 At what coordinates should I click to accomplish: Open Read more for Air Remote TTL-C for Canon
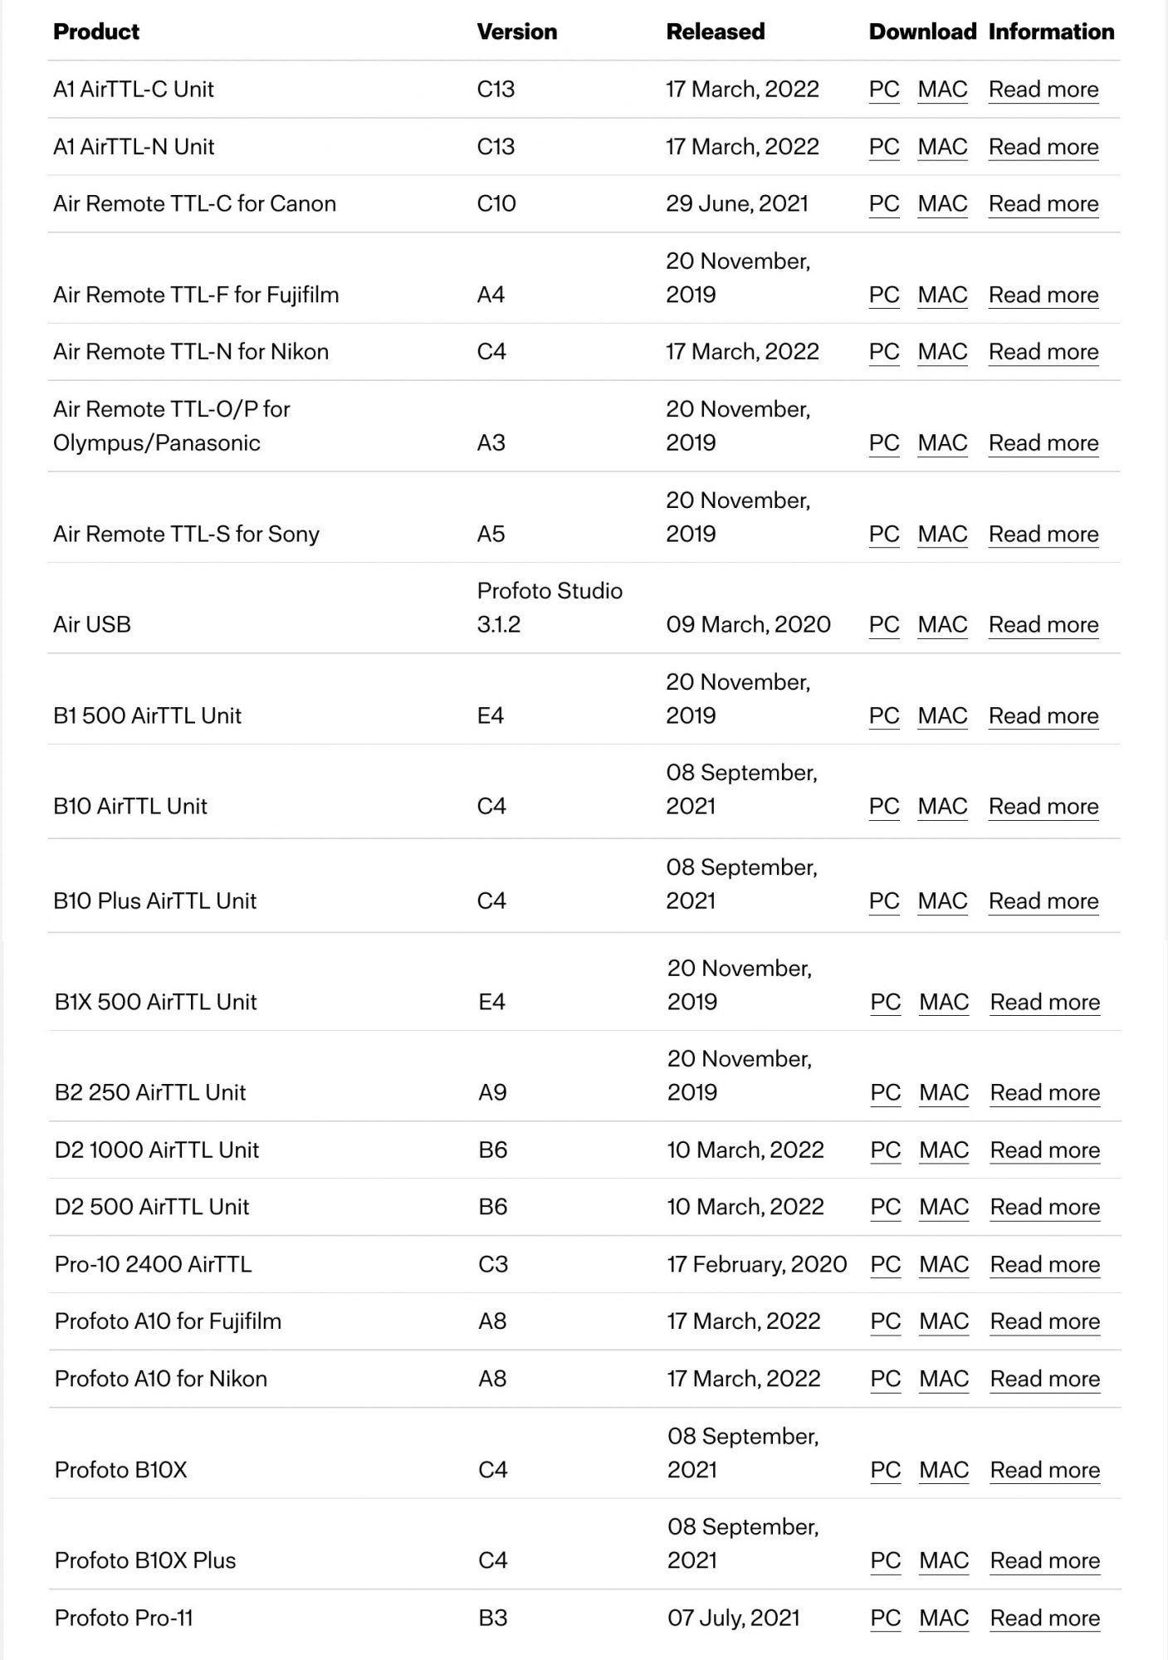tap(1043, 203)
